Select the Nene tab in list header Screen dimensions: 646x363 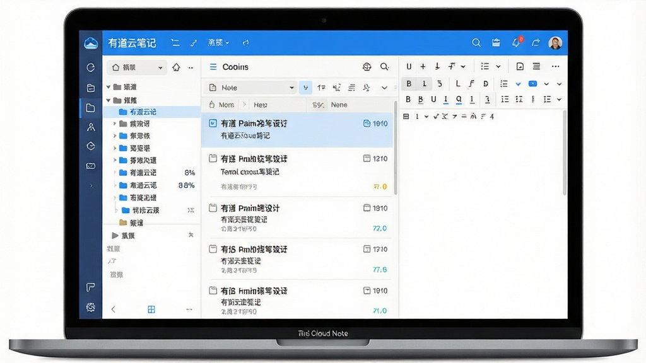point(339,105)
